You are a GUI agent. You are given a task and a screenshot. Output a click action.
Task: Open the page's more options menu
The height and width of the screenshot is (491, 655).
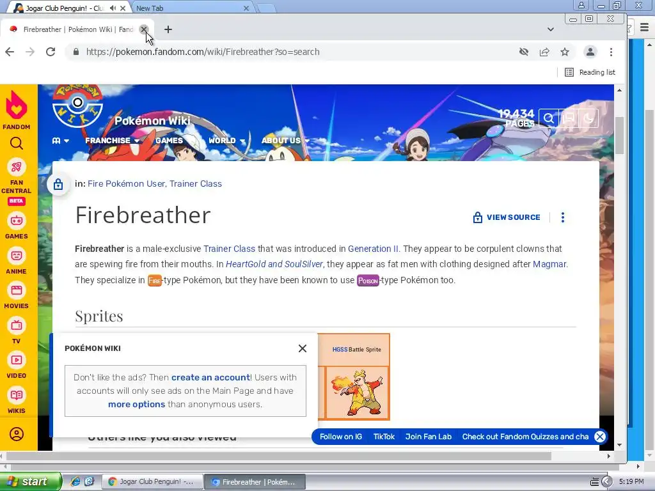[x=563, y=217]
